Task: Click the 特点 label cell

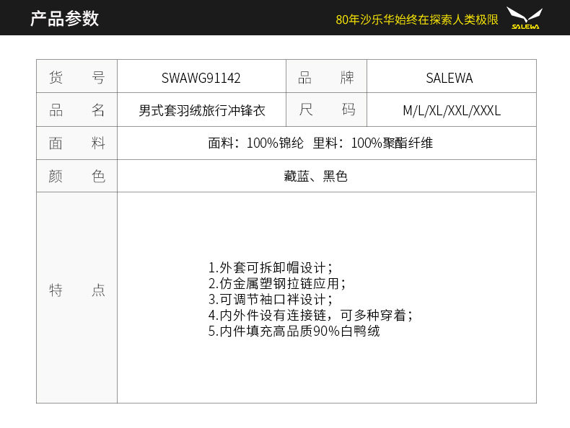Action: 76,298
